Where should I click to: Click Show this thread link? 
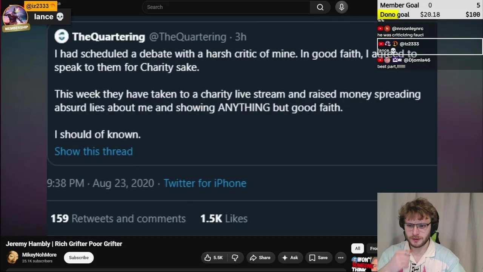pyautogui.click(x=94, y=151)
